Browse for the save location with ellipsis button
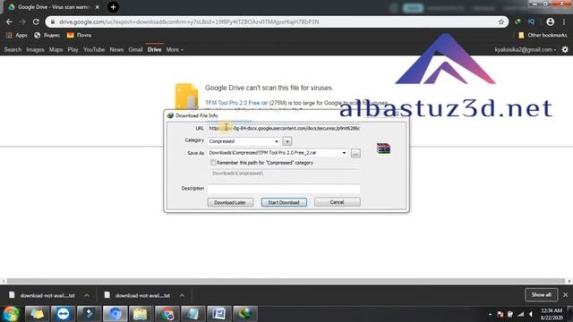This screenshot has height=322, width=573. pos(355,153)
